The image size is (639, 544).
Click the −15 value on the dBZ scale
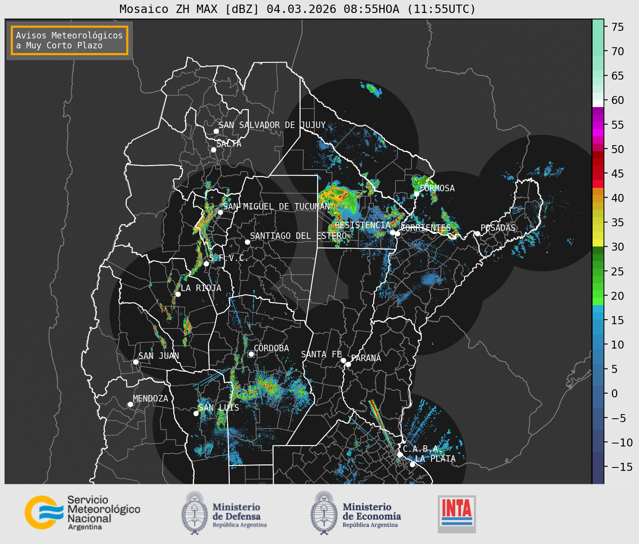pos(622,467)
